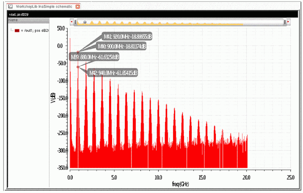Click the lower marker point near -61 dB
Screen dimensions: 303x193
pyautogui.click(x=78, y=67)
